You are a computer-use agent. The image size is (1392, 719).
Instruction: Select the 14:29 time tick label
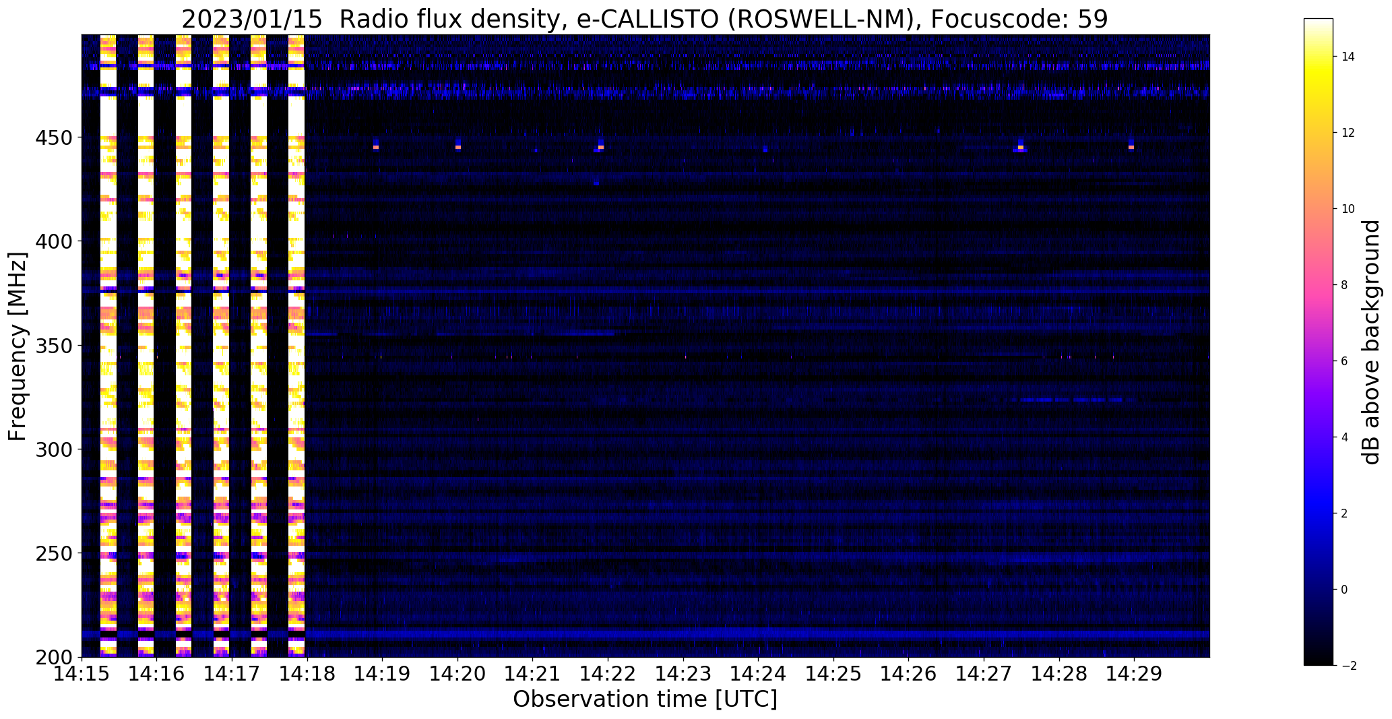coord(1135,673)
